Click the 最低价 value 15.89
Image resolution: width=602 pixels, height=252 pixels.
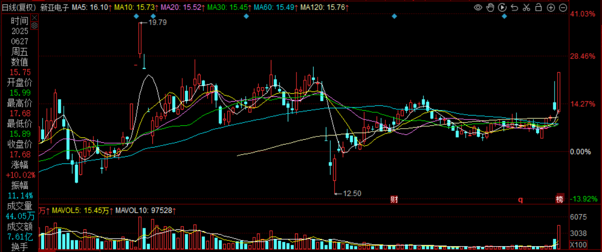19,133
